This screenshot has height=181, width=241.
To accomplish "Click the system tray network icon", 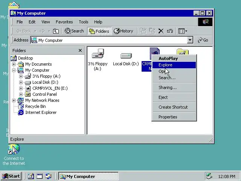I will (x=209, y=176).
